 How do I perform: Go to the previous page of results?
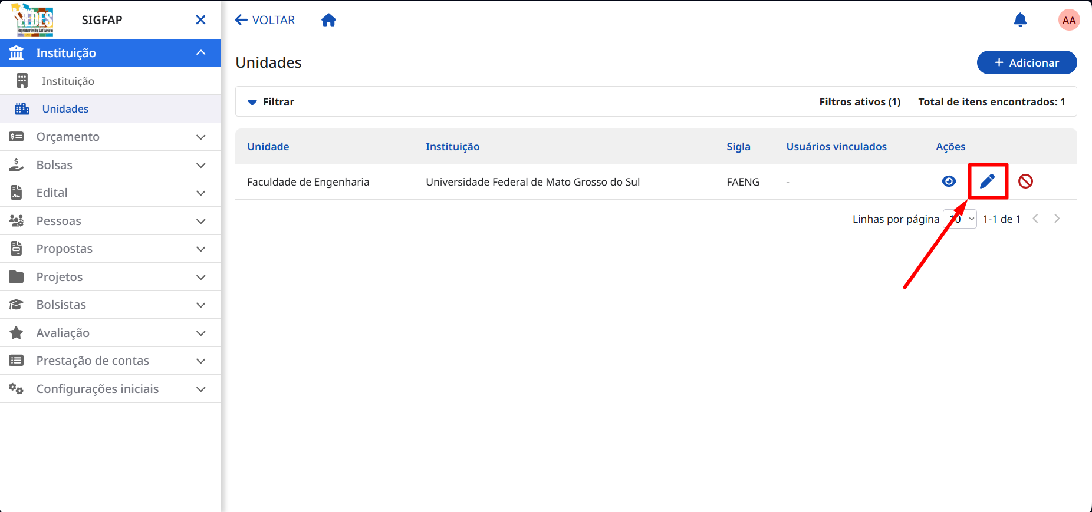pyautogui.click(x=1035, y=219)
